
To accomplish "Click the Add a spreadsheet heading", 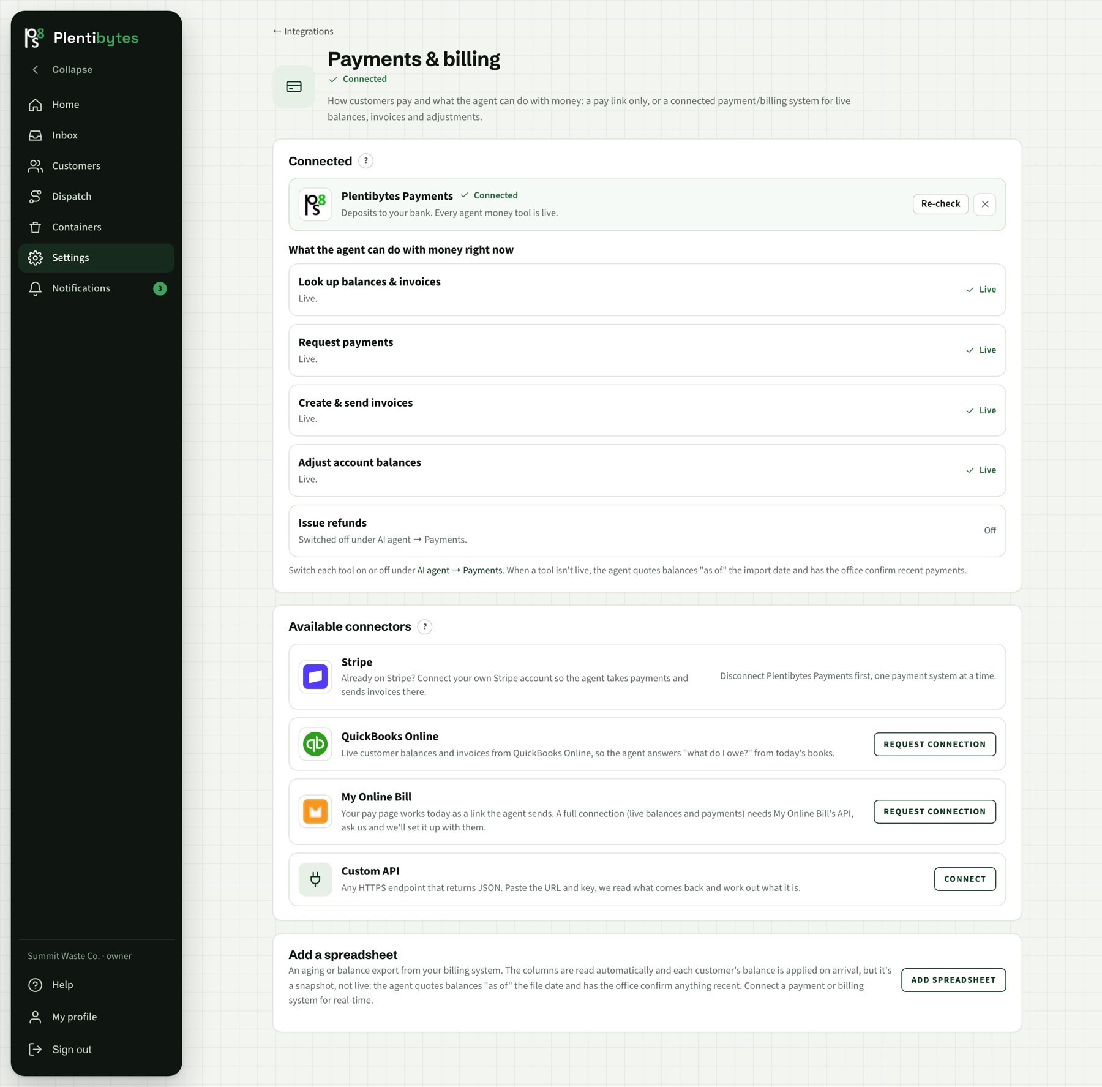I will 343,955.
